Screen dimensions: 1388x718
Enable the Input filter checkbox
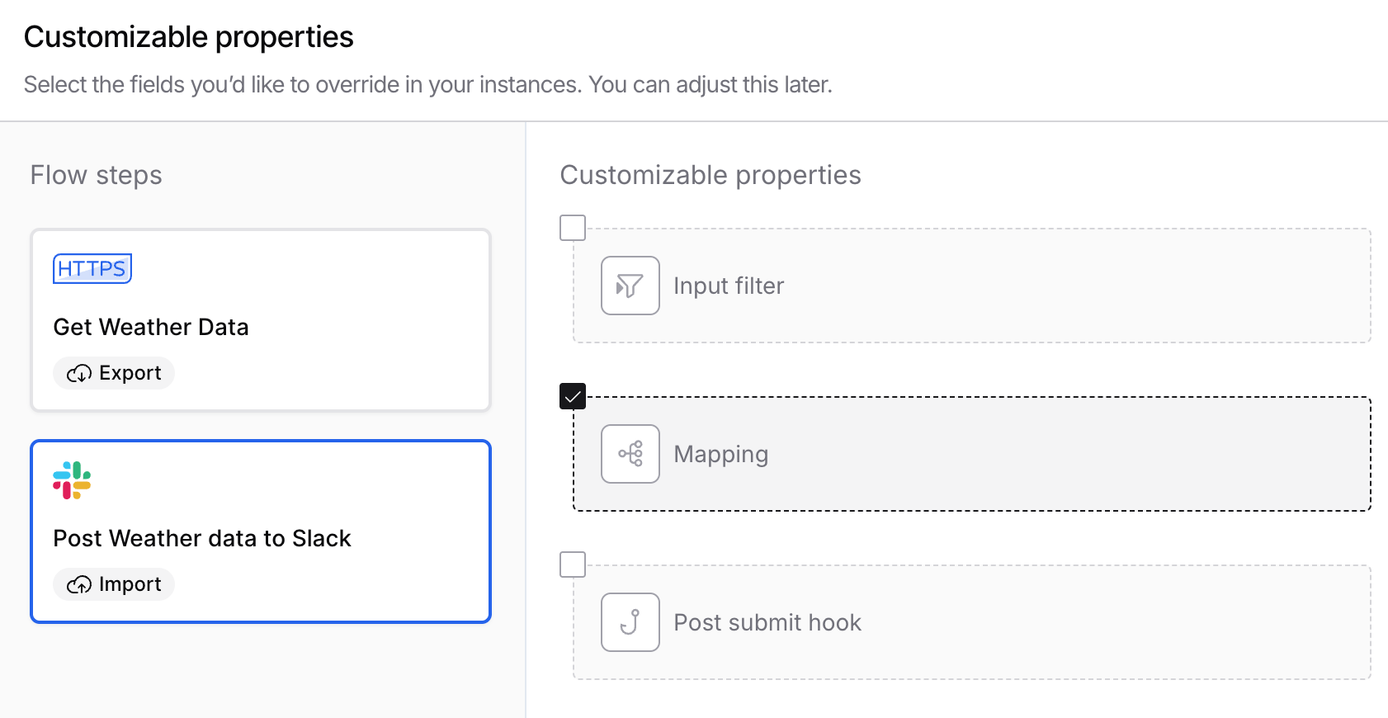573,228
